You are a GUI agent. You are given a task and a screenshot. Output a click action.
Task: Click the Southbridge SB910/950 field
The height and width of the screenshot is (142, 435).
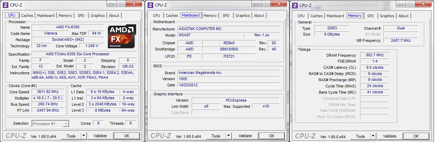click(229, 49)
